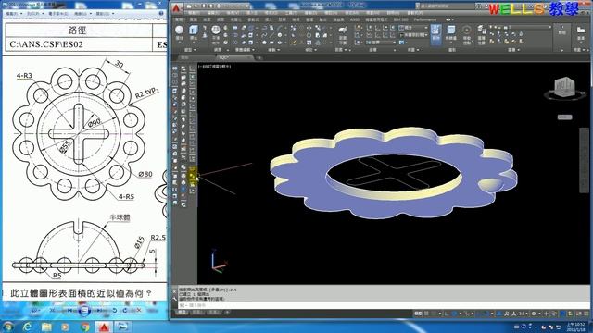Click the play/pause button in document viewer toolbar
The height and width of the screenshot is (333, 593).
point(84,311)
